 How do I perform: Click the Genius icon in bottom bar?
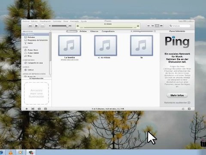click(x=183, y=109)
